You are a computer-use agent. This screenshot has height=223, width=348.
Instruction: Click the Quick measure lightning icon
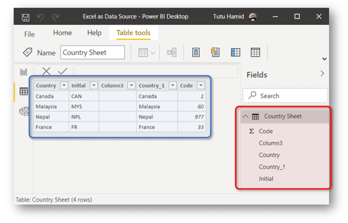click(x=215, y=52)
